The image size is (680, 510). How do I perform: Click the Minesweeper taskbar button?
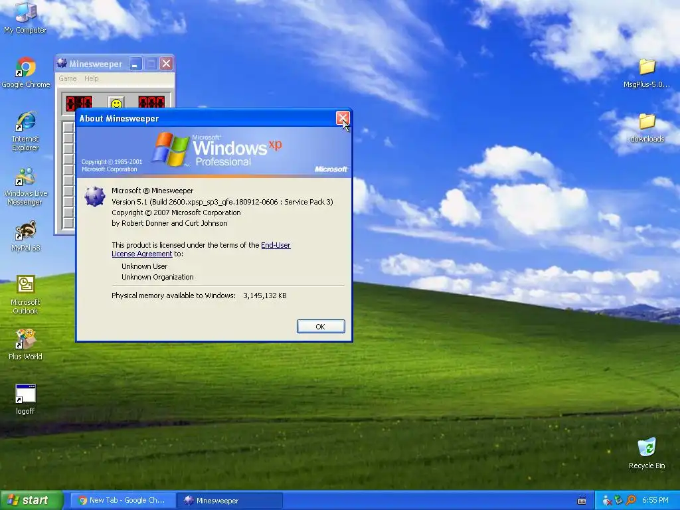click(230, 501)
